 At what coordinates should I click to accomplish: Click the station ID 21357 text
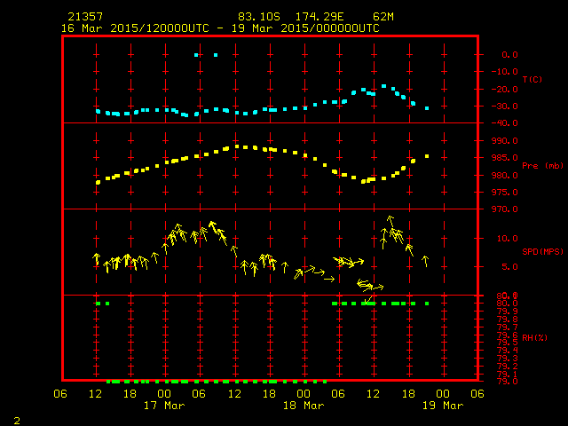(85, 17)
